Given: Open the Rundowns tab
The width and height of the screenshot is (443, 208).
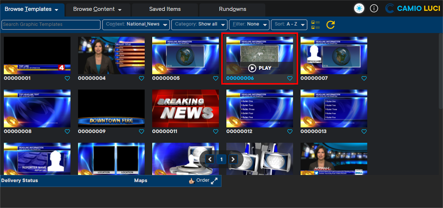Looking at the screenshot, I should [x=232, y=9].
